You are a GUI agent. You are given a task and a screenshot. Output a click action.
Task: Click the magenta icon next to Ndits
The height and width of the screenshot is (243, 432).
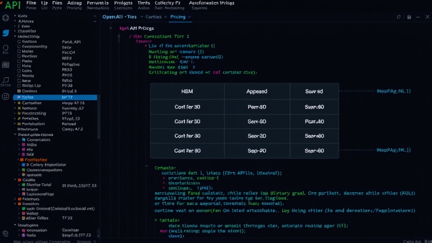24,145
